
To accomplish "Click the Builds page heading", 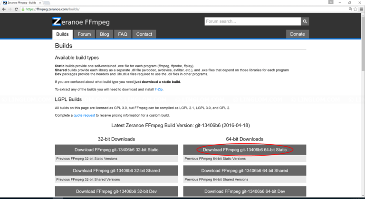I will tap(64, 46).
